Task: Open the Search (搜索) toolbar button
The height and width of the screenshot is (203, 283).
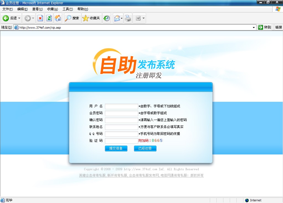Action: [x=72, y=18]
